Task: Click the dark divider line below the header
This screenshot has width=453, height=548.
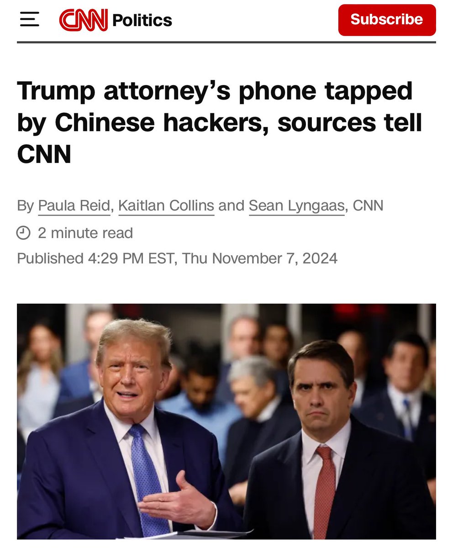Action: point(226,42)
